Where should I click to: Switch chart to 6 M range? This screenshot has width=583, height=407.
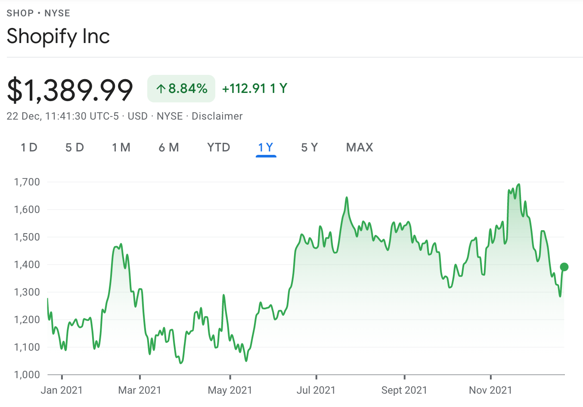pos(169,148)
